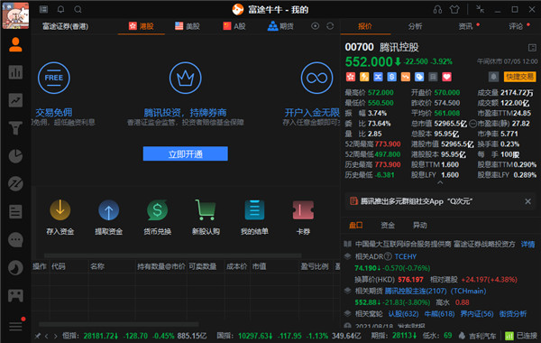Screen dimensions: 541x343
Task: Open the skin theme shirt icon
Action: tap(454, 9)
